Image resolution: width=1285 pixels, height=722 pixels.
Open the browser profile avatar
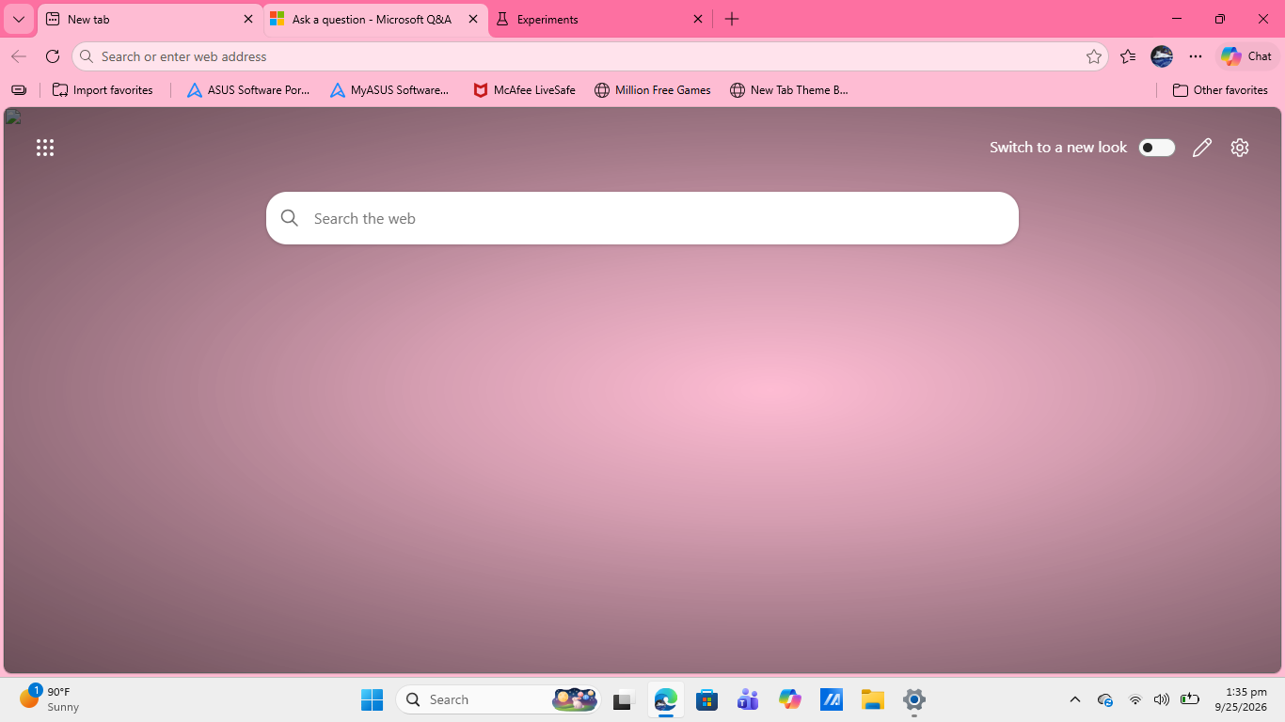click(1162, 56)
